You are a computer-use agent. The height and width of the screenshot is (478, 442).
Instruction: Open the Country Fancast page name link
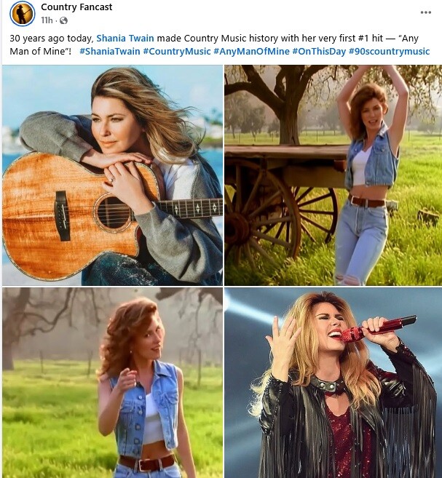point(76,7)
